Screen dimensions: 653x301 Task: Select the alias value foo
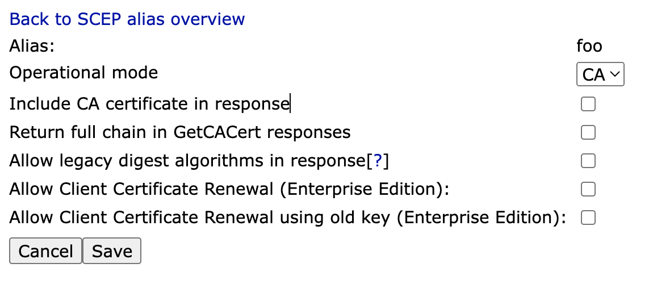click(589, 46)
